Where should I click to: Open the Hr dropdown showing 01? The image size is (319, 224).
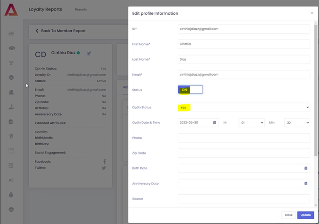coord(252,123)
